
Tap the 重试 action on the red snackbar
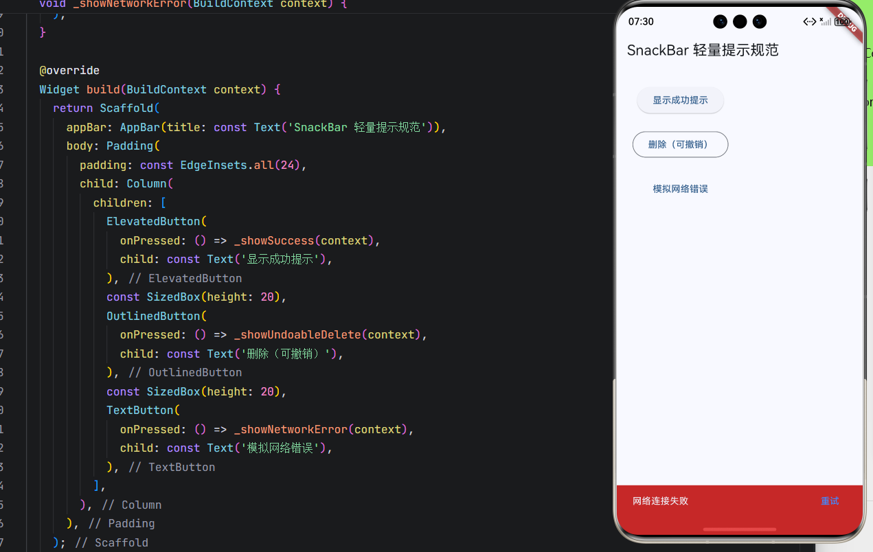pos(830,501)
